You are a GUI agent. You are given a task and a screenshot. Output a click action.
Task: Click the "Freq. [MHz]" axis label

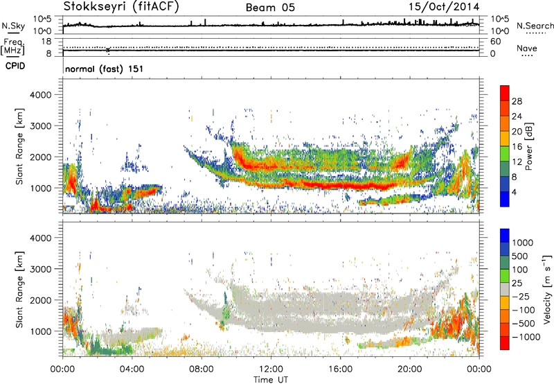pos(13,46)
